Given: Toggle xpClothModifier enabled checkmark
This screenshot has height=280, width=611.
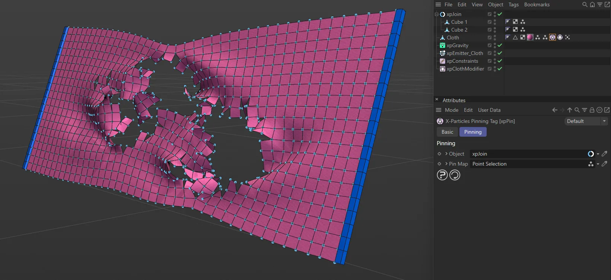Looking at the screenshot, I should (500, 69).
